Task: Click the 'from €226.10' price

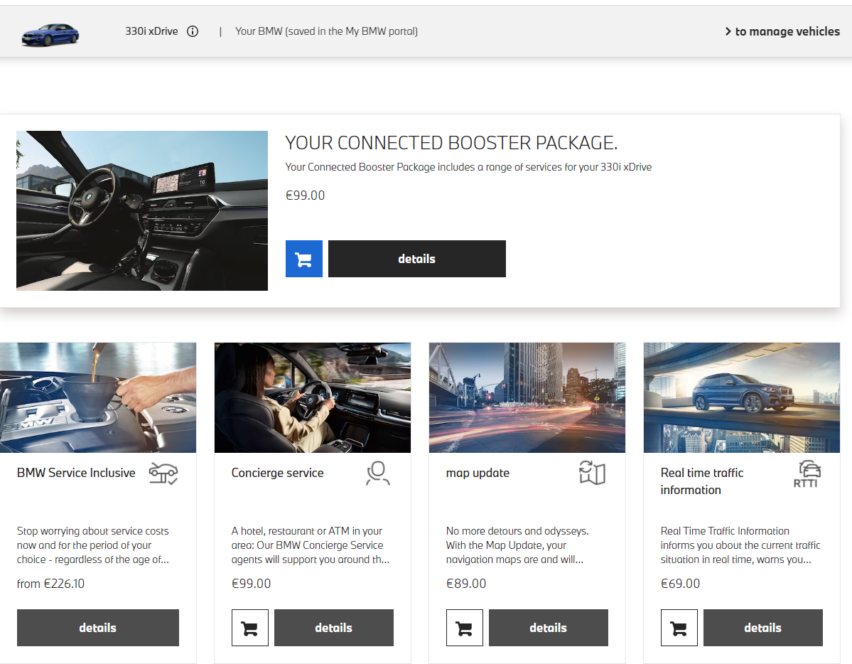Action: pyautogui.click(x=50, y=584)
